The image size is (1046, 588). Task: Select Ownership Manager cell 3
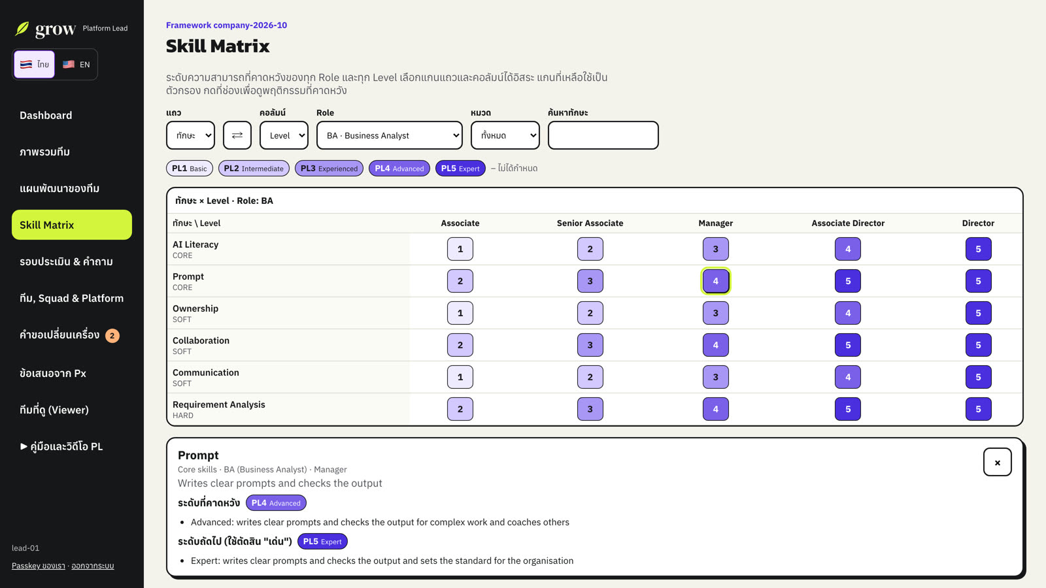click(x=716, y=313)
